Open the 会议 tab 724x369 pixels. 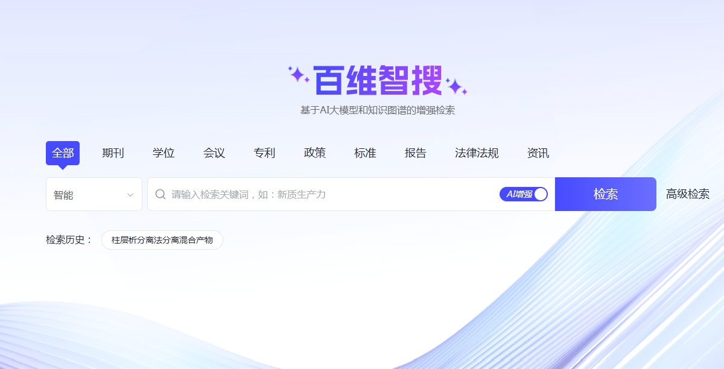[214, 153]
